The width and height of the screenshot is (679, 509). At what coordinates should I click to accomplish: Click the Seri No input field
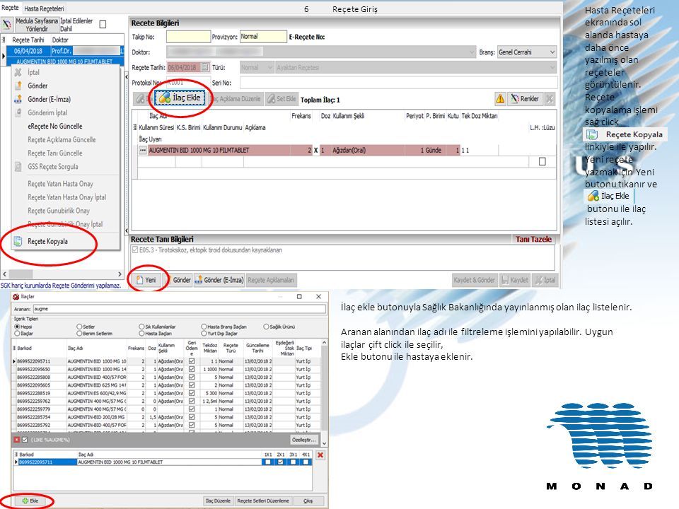pos(399,83)
